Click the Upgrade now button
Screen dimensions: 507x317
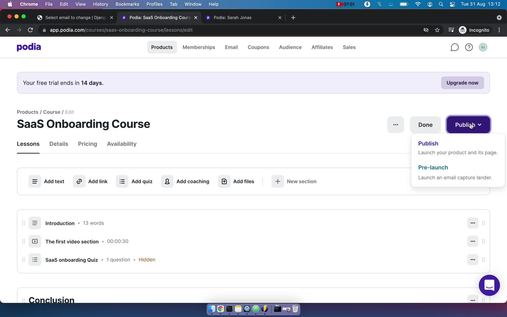point(462,82)
